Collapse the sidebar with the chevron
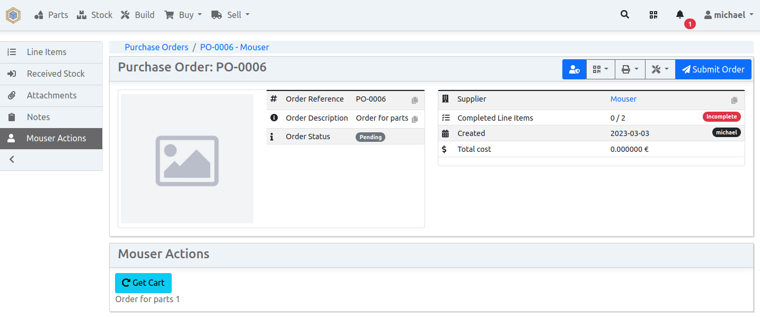This screenshot has width=760, height=317. pyautogui.click(x=12, y=159)
